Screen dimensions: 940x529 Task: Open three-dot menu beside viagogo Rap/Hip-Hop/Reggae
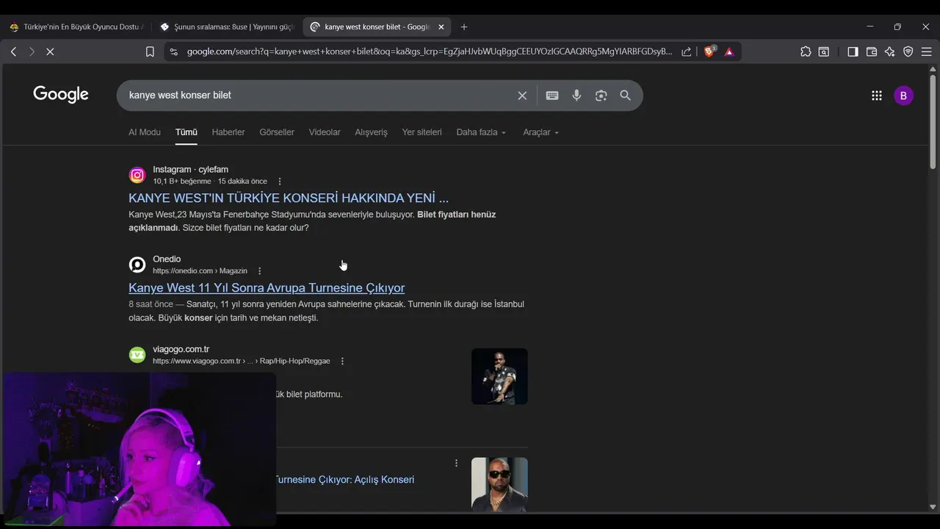(342, 361)
